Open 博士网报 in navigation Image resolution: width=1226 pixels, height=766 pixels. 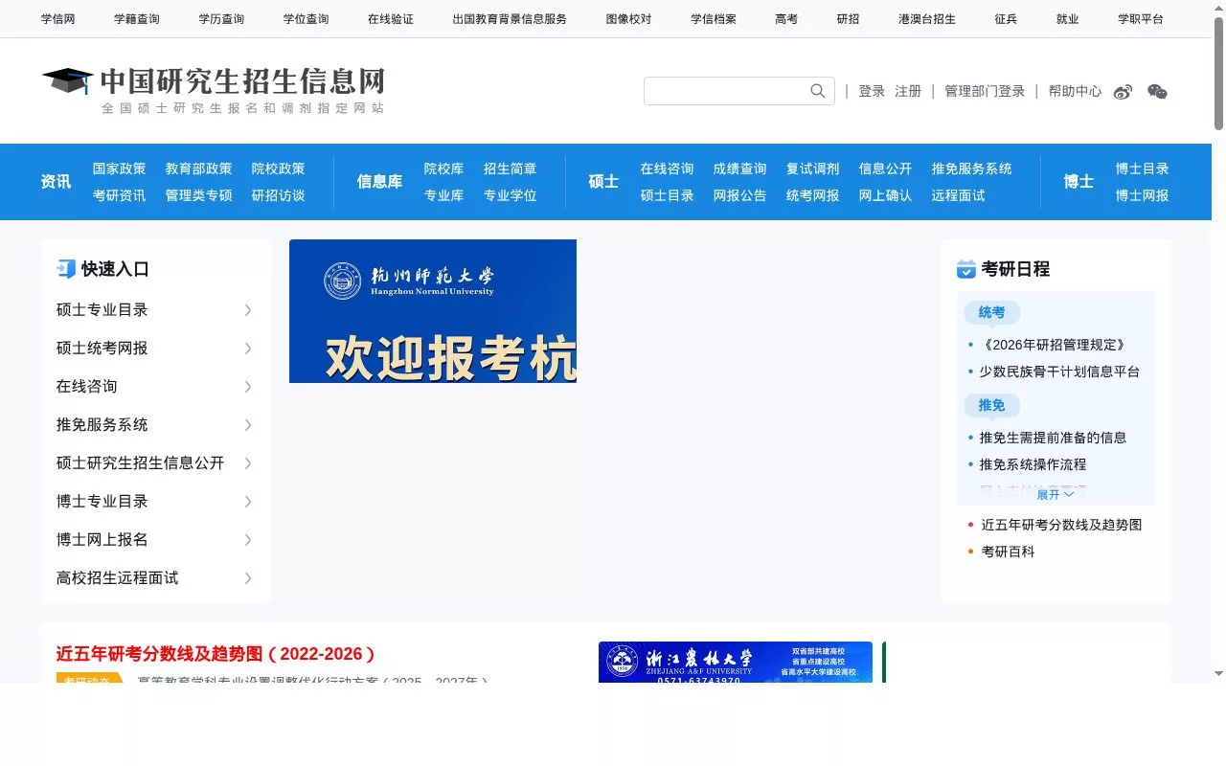1143,195
